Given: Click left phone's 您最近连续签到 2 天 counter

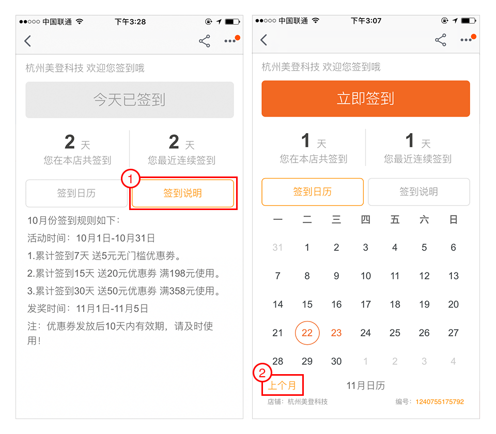Looking at the screenshot, I should [181, 150].
